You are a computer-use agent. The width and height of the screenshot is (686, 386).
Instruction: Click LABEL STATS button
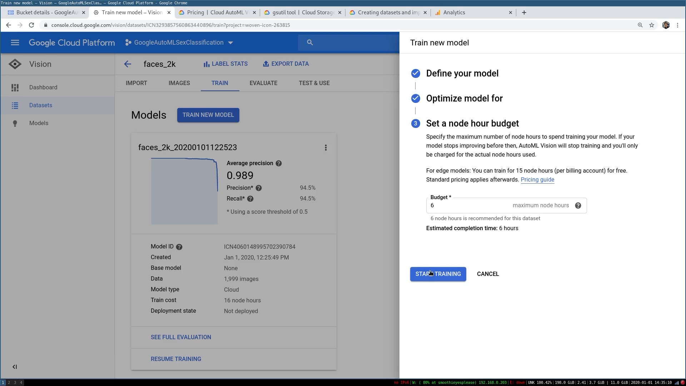[225, 64]
